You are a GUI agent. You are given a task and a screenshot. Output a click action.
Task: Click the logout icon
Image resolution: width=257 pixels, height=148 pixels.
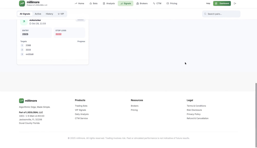tap(235, 3)
